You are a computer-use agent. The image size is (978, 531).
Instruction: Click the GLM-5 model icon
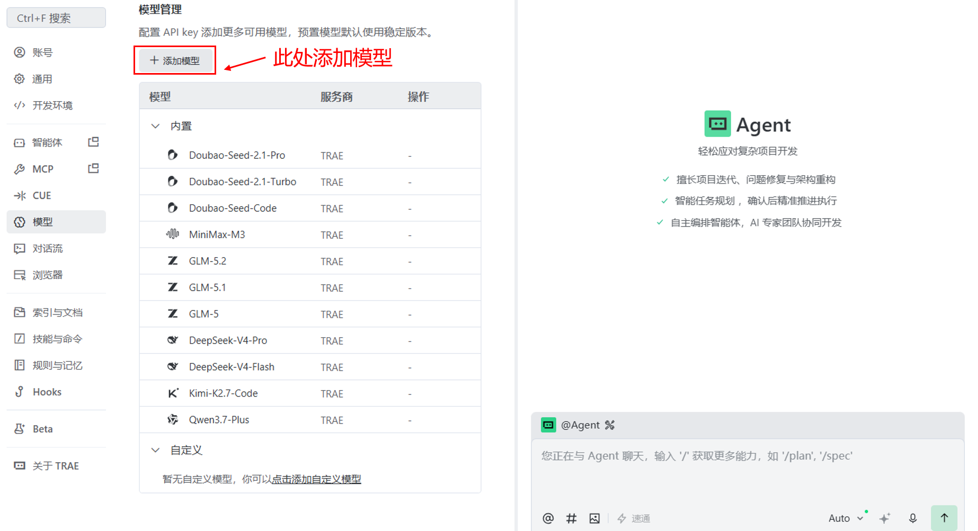173,313
